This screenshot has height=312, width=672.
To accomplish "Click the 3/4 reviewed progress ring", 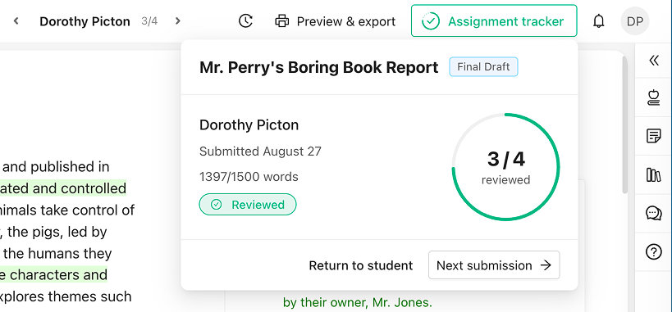I will 505,167.
